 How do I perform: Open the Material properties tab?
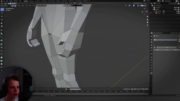click(x=151, y=73)
